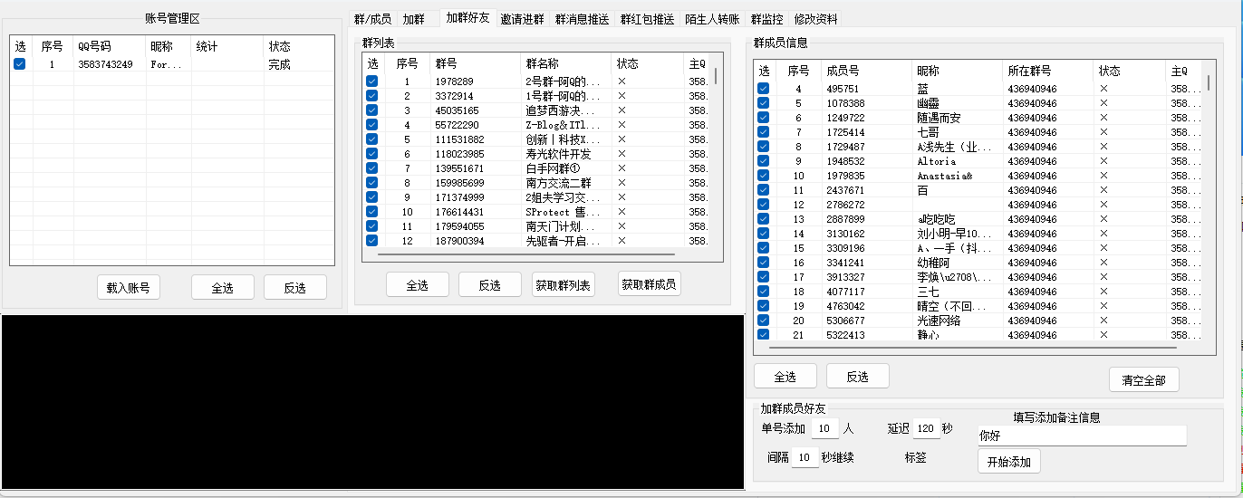The height and width of the screenshot is (498, 1243).
Task: Go to the 修改资料 tab
Action: click(x=815, y=19)
